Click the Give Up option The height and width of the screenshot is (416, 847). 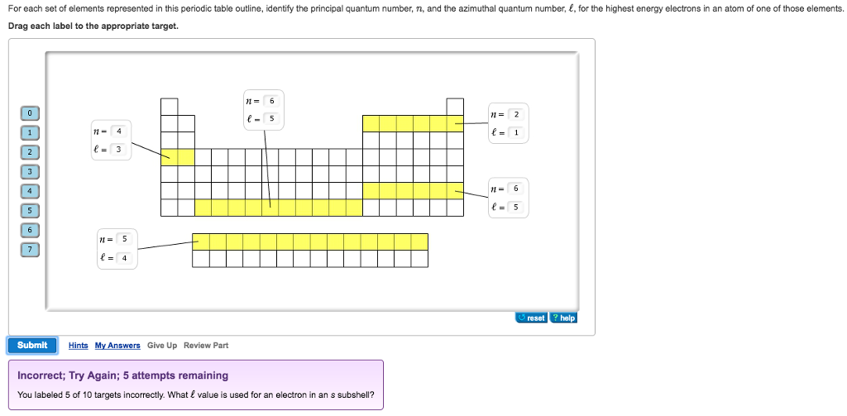pos(162,345)
